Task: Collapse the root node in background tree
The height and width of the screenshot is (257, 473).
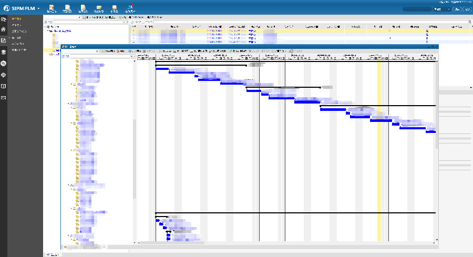Action: pos(45,27)
